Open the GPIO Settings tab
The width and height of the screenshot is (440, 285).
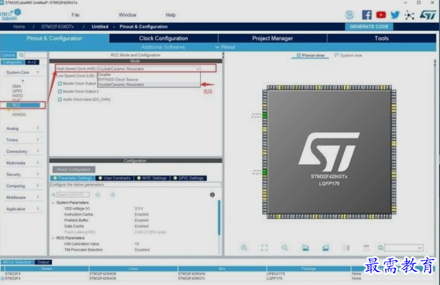189,178
